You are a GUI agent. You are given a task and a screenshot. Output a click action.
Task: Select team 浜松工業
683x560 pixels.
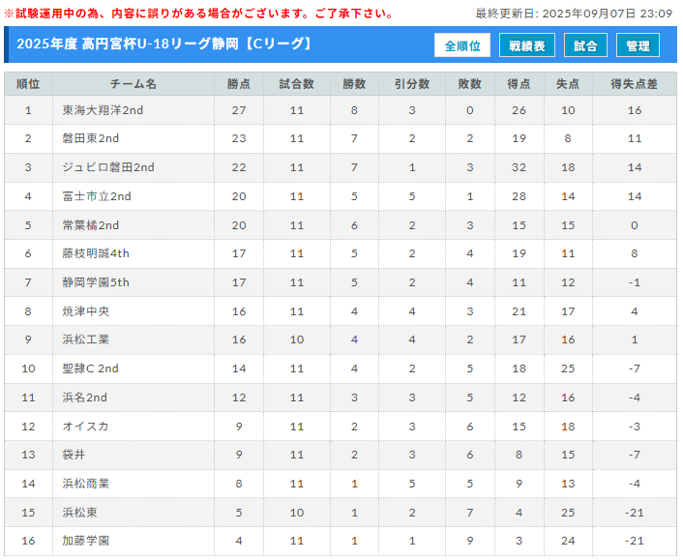point(86,339)
